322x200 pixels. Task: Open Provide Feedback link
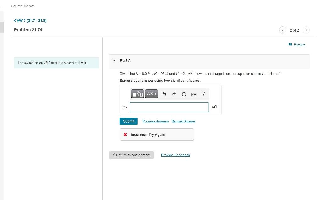pos(175,155)
